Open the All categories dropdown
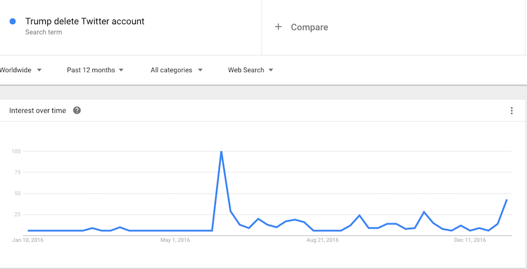The image size is (527, 269). tap(177, 70)
